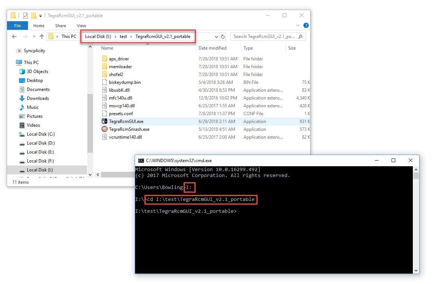The width and height of the screenshot is (433, 284).
Task: Select This PC in navigation pane
Action: (x=27, y=63)
